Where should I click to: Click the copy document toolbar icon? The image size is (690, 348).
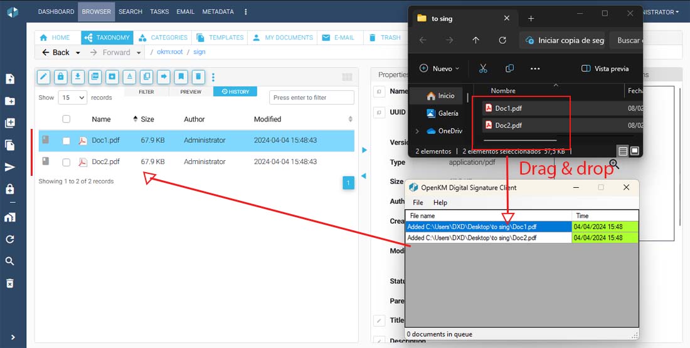coord(147,77)
